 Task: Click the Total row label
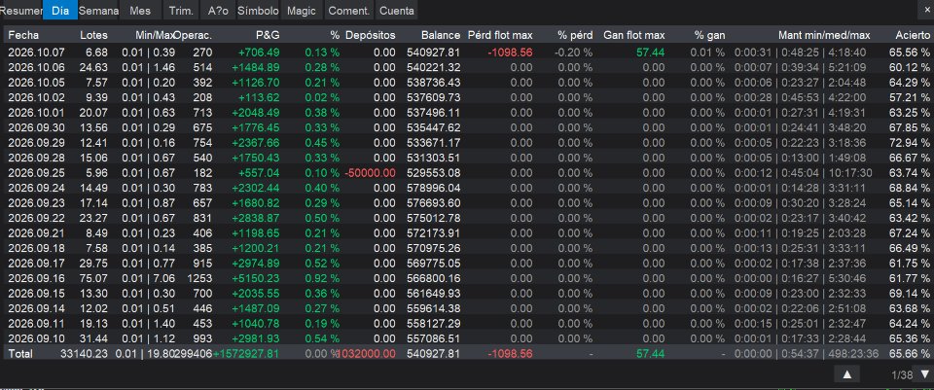[x=20, y=354]
